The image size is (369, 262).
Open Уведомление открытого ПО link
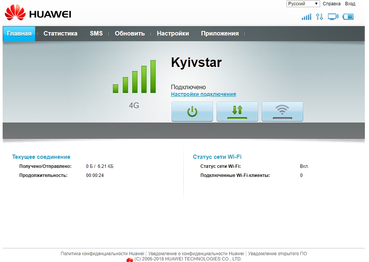click(x=277, y=254)
